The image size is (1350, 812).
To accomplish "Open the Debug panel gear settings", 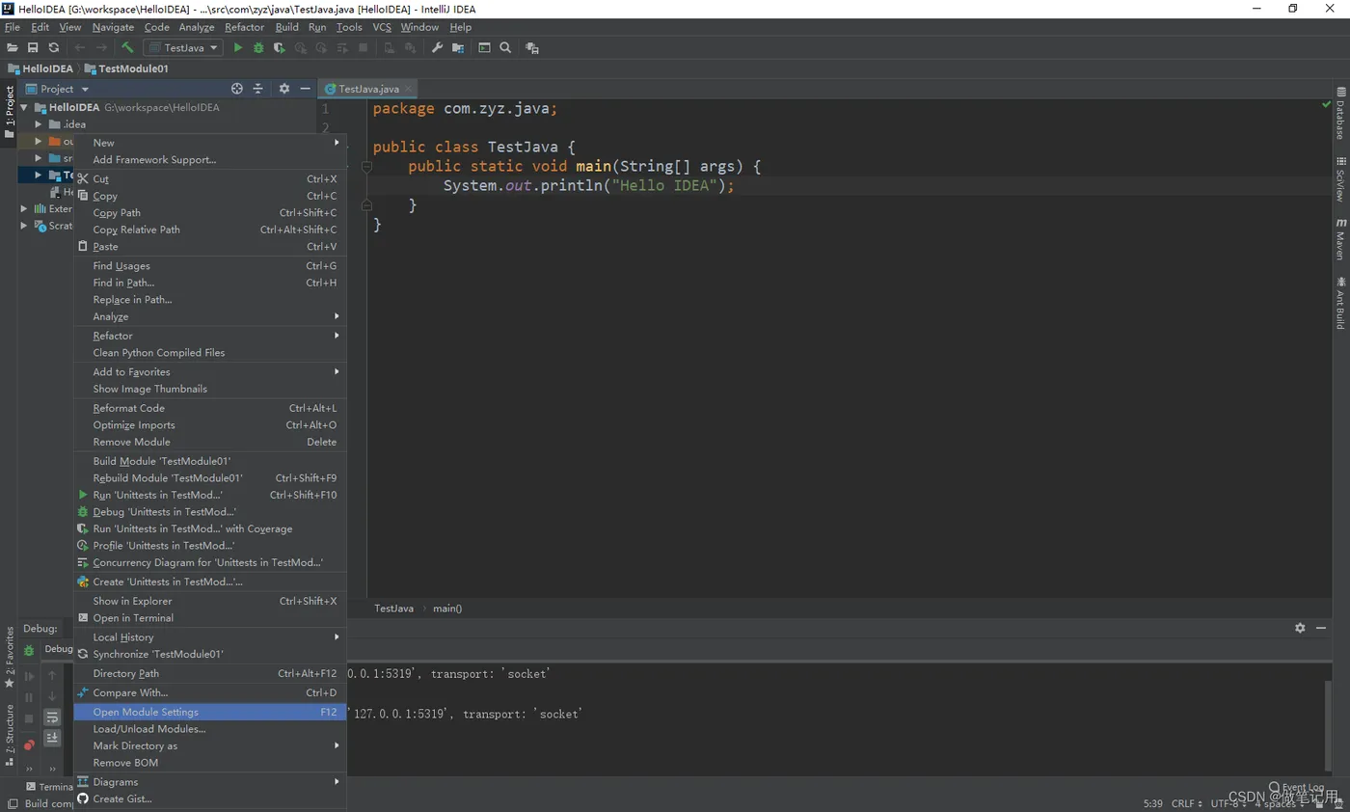I will pyautogui.click(x=1300, y=628).
